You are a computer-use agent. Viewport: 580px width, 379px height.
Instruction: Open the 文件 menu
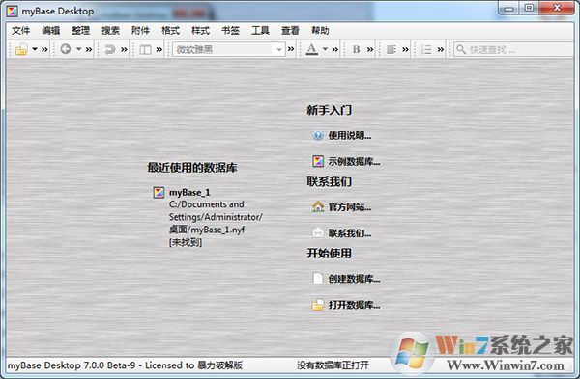pyautogui.click(x=20, y=31)
